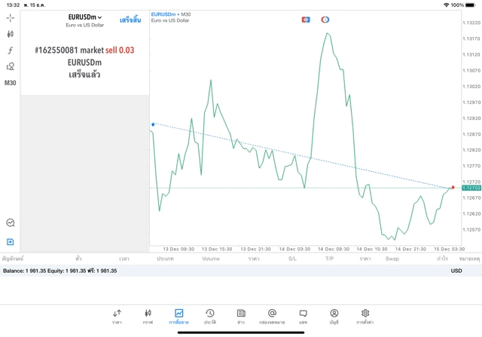This screenshot has width=482, height=337.
Task: Select the crosshair tool in left sidebar
Action: click(x=10, y=17)
